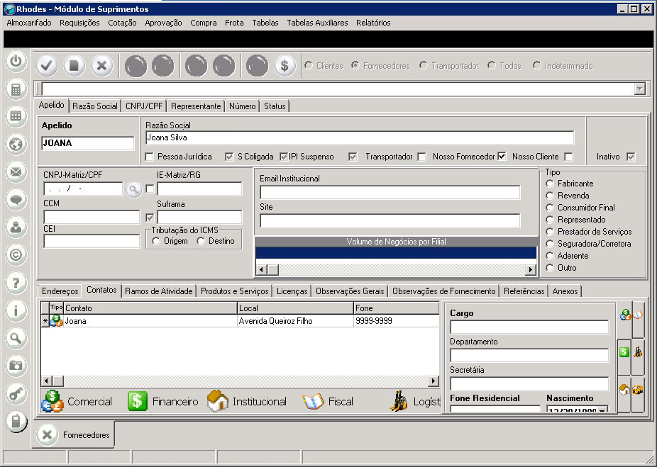Toggle the IPI Suspenso checkbox
This screenshot has height=467, width=657.
pos(284,157)
